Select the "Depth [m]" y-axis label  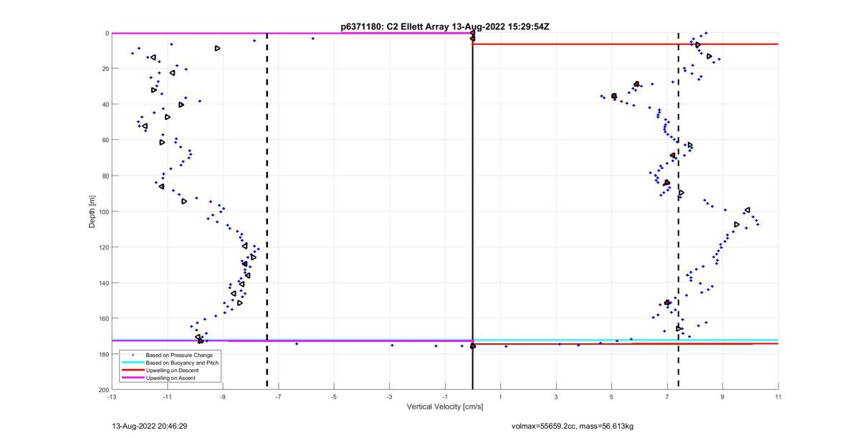coord(92,211)
